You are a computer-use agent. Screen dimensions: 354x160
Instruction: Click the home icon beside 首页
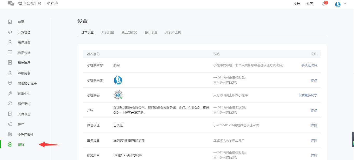(10, 22)
